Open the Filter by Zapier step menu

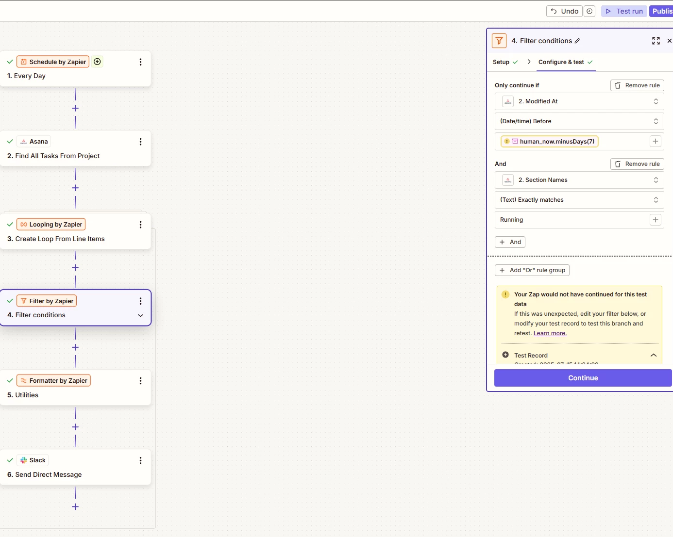pos(140,301)
